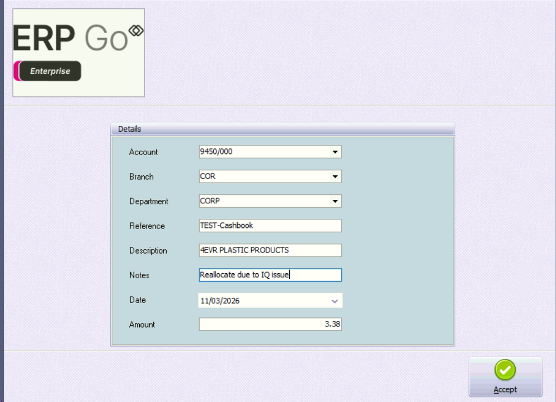Expand the Branch dropdown arrow
The width and height of the screenshot is (556, 402).
point(335,177)
